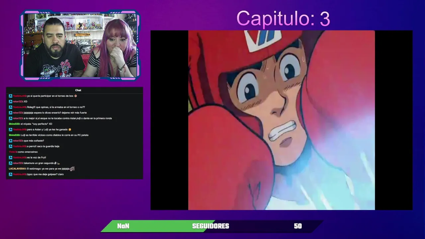Click moderator badge beside 'torneo de box' message
Image resolution: width=425 pixels, height=239 pixels.
click(x=10, y=96)
